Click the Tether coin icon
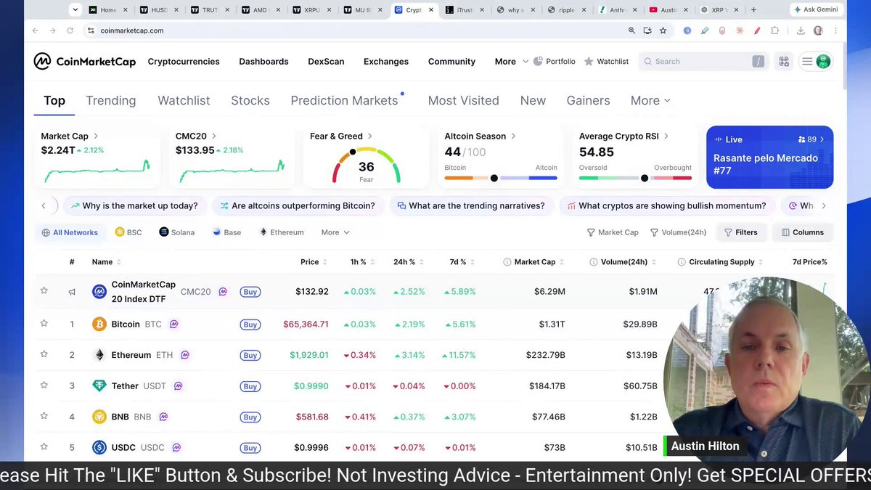 click(99, 386)
